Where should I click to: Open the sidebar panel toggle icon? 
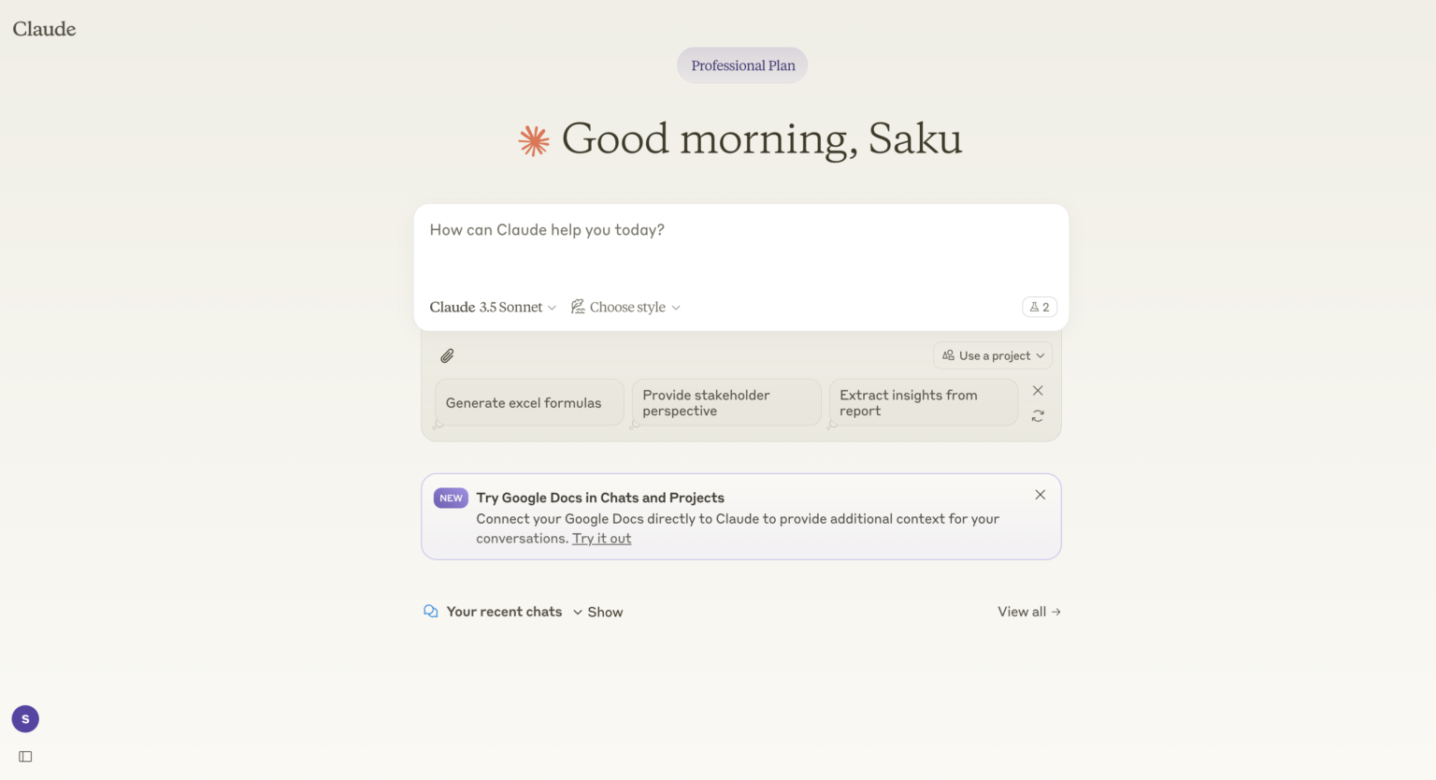[x=25, y=757]
